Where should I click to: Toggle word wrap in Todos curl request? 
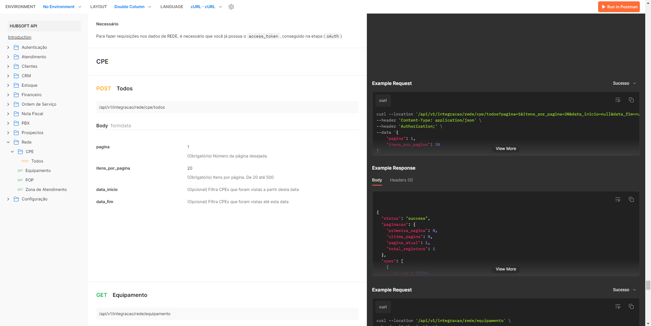point(618,100)
